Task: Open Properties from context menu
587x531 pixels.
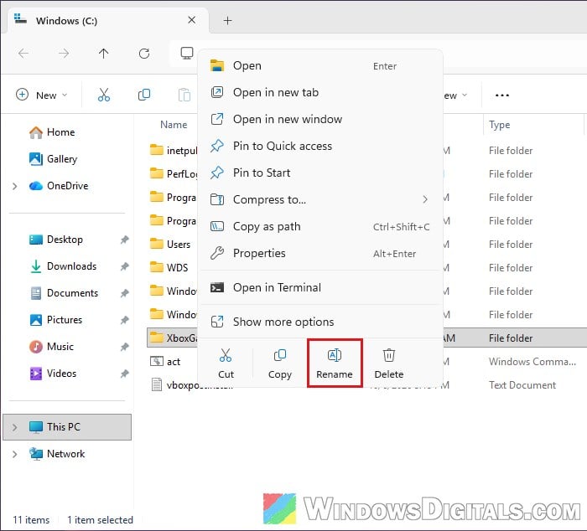Action: tap(320, 253)
